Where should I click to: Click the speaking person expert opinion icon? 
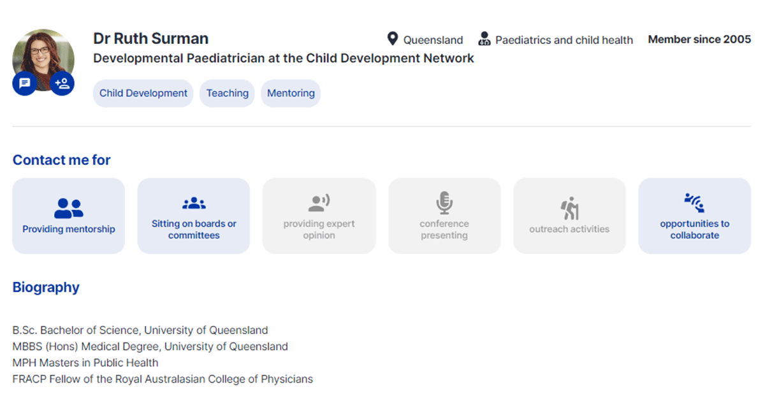click(319, 204)
